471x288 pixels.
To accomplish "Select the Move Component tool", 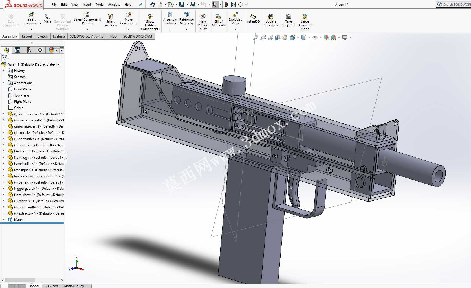I will pyautogui.click(x=129, y=18).
